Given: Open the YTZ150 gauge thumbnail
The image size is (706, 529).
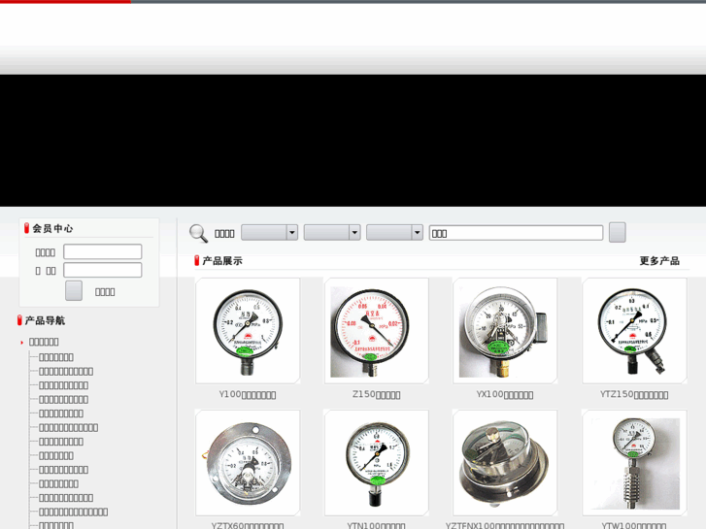Looking at the screenshot, I should [634, 331].
